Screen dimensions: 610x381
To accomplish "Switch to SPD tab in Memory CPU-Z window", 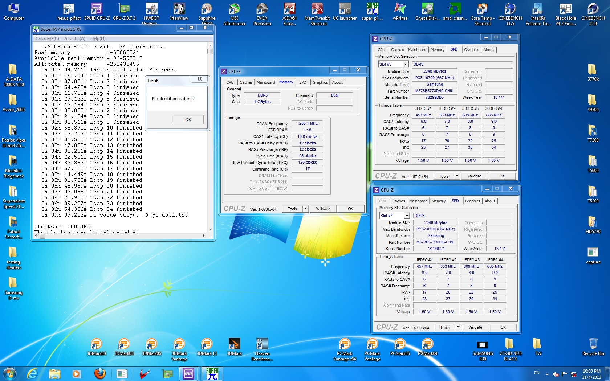I will 303,82.
